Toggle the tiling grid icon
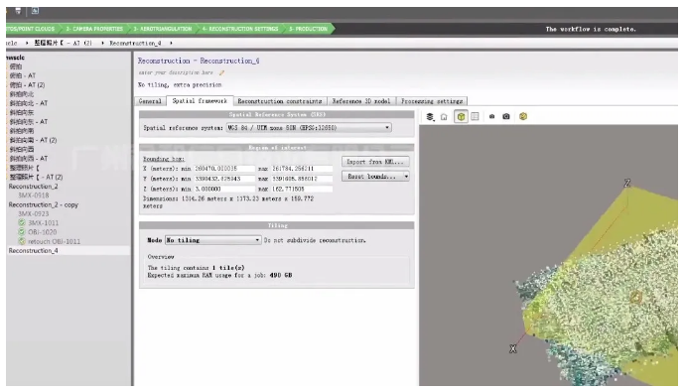Image resolution: width=684 pixels, height=391 pixels. [475, 116]
